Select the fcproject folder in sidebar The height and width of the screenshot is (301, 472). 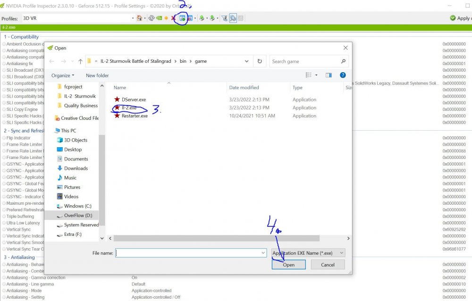pos(73,87)
